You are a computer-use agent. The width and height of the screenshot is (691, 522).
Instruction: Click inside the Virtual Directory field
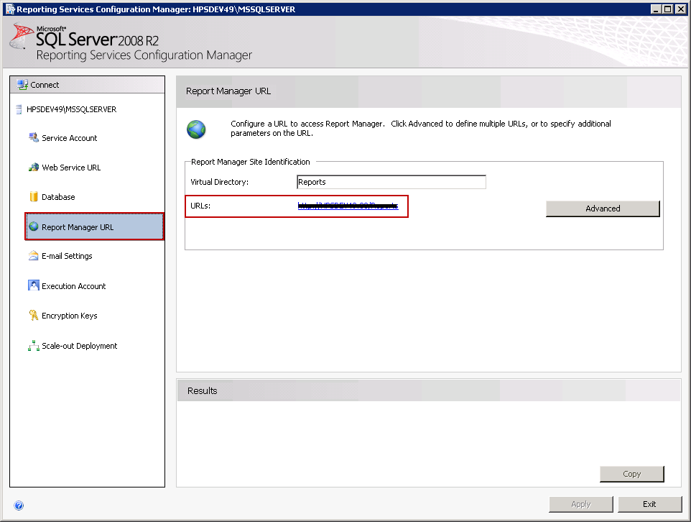pyautogui.click(x=391, y=182)
